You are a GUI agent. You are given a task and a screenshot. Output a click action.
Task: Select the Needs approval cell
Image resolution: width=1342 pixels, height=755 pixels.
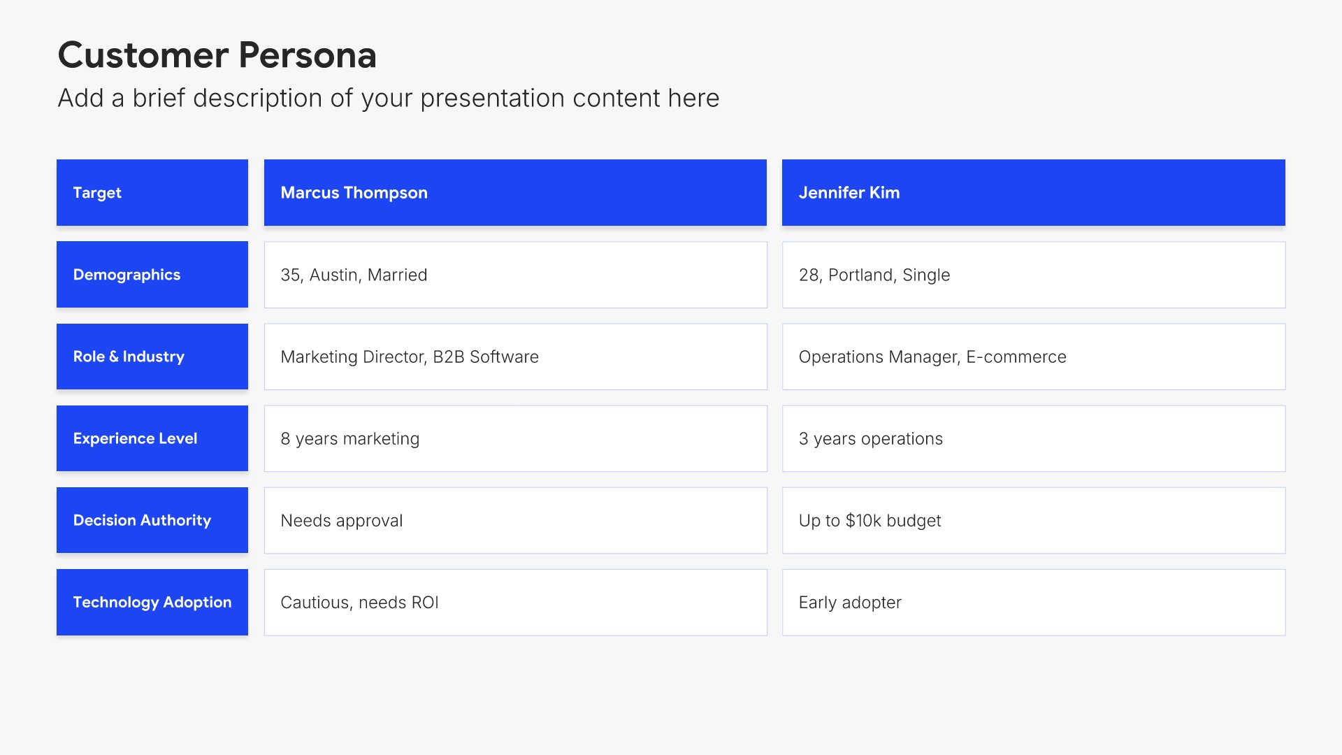click(515, 520)
